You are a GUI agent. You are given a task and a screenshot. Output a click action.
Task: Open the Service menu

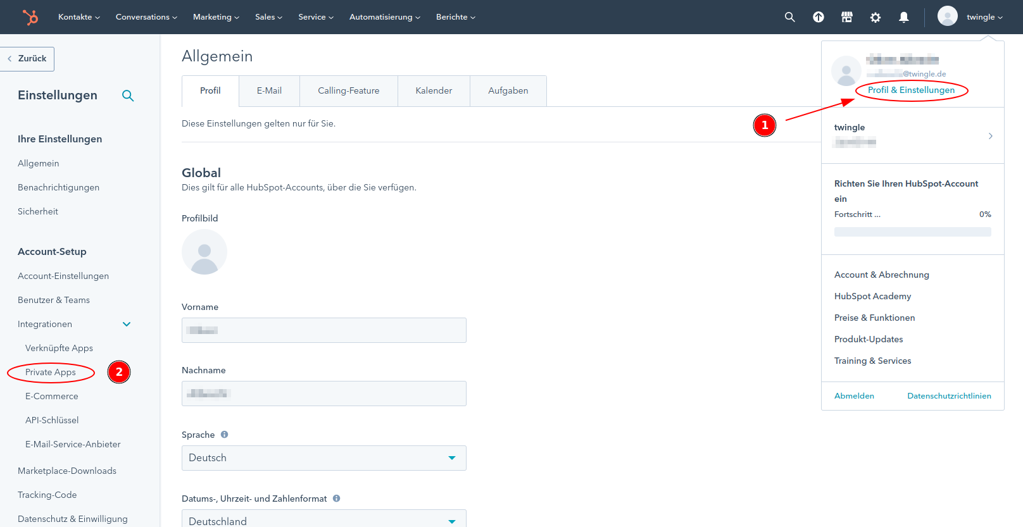(316, 17)
